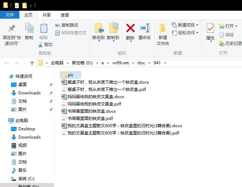Click the Move to (移动到) icon
This screenshot has width=242, height=187.
coord(99,28)
